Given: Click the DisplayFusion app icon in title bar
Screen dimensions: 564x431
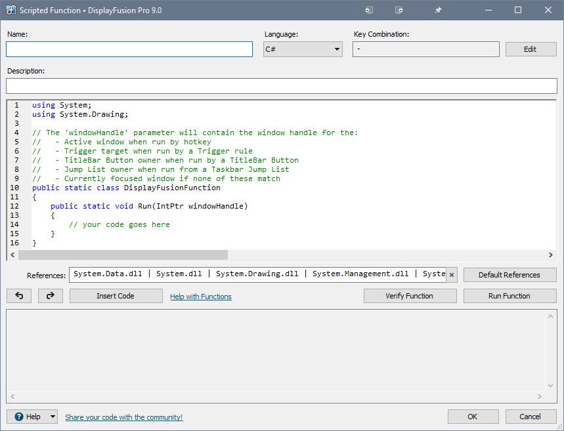Looking at the screenshot, I should [x=11, y=10].
